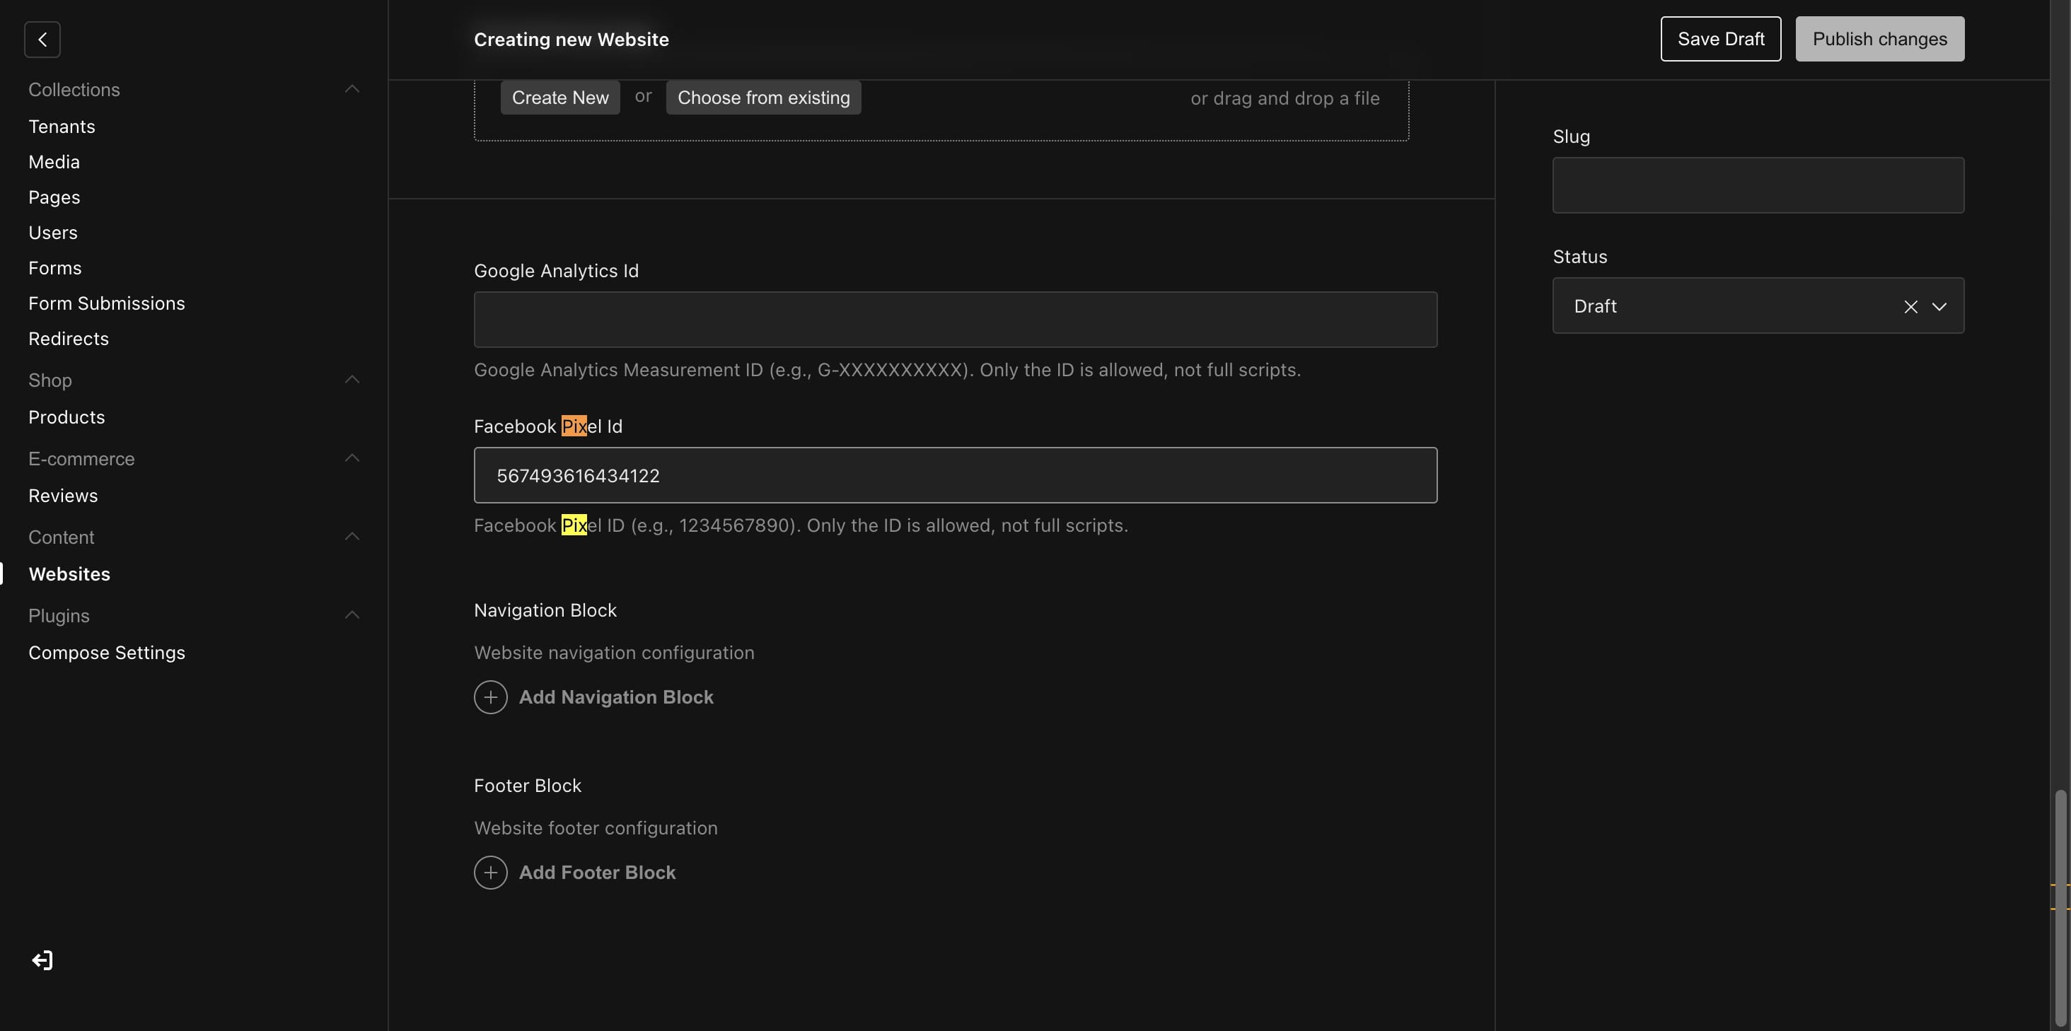Collapse the Plugins sidebar group
This screenshot has width=2071, height=1031.
tap(352, 615)
